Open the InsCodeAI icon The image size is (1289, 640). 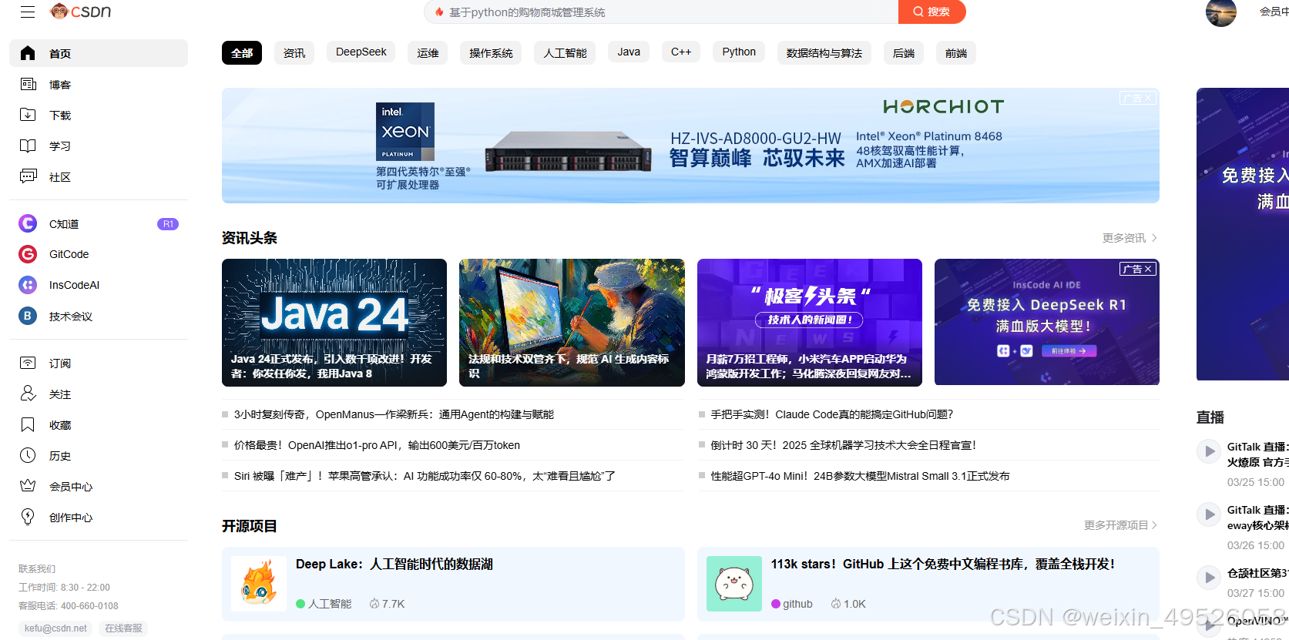tap(28, 285)
